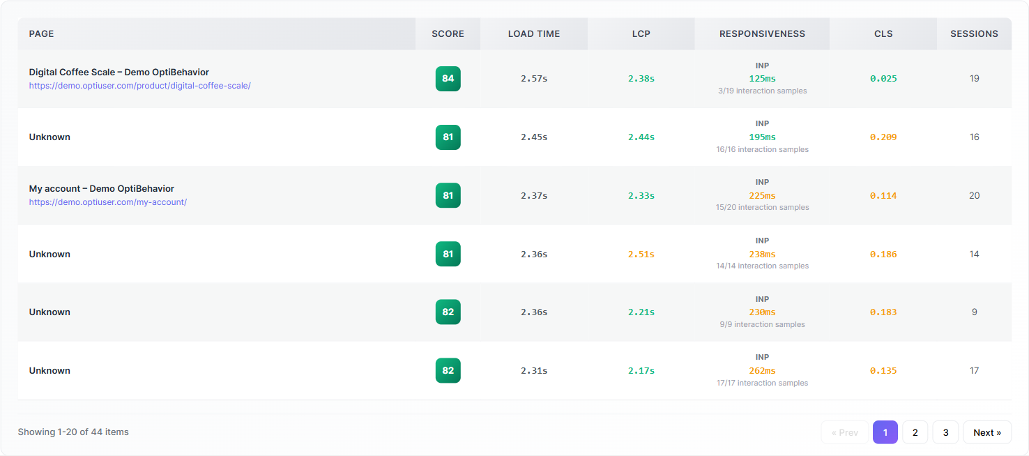This screenshot has width=1029, height=456.
Task: Sort by the SCORE column header
Action: [x=448, y=33]
